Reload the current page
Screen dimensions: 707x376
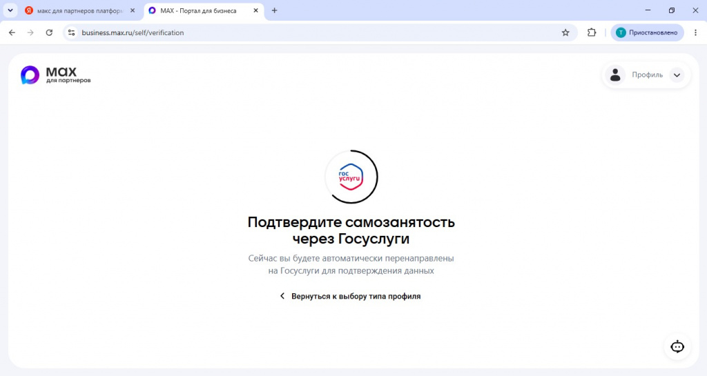click(49, 32)
